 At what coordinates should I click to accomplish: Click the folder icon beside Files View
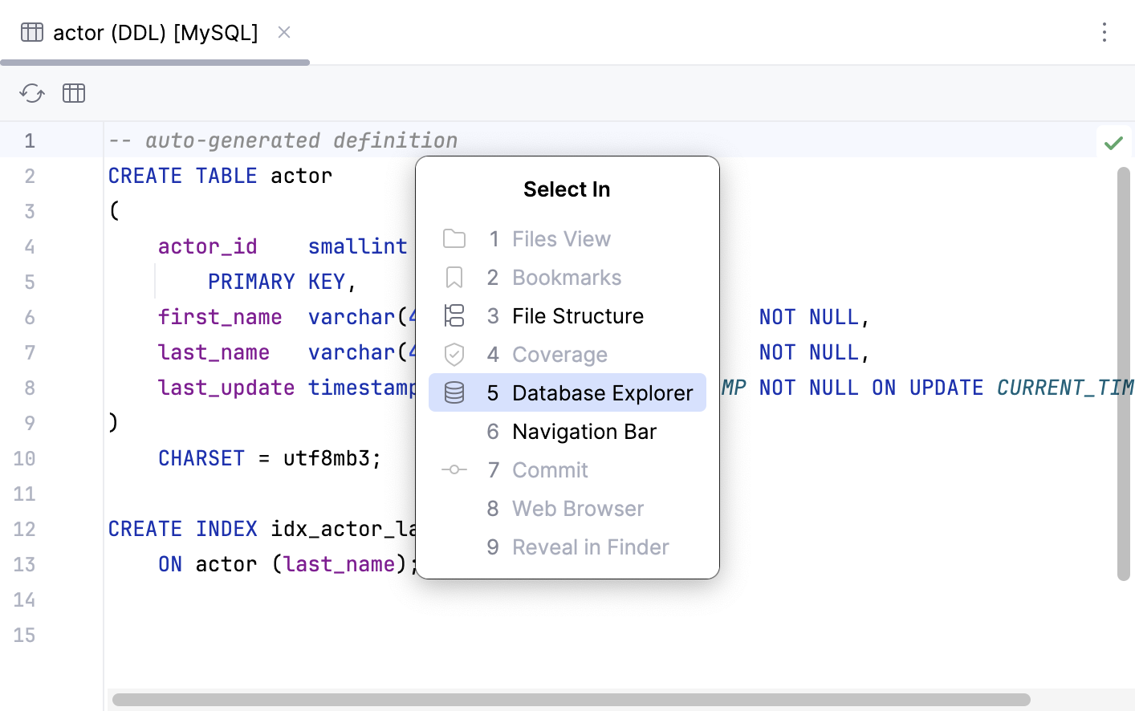pos(454,238)
